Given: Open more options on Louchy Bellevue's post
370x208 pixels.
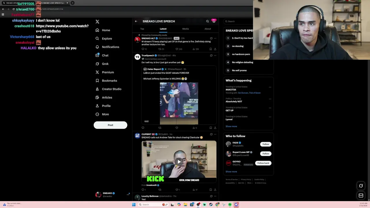Looking at the screenshot, I should tap(215, 196).
